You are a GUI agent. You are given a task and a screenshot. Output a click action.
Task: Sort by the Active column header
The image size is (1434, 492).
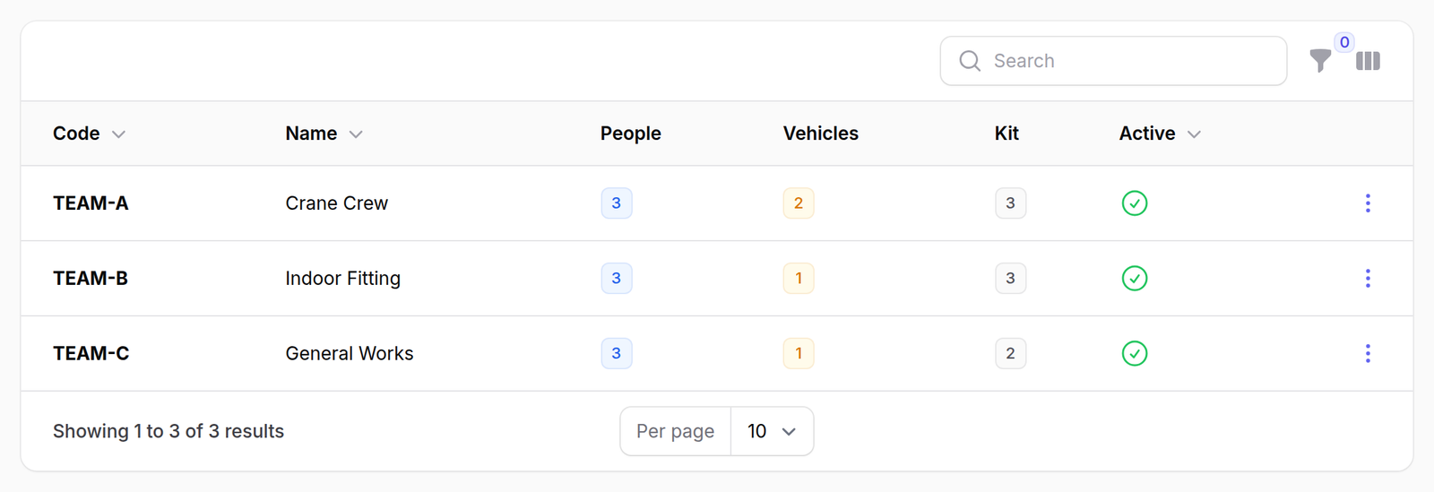click(1160, 134)
